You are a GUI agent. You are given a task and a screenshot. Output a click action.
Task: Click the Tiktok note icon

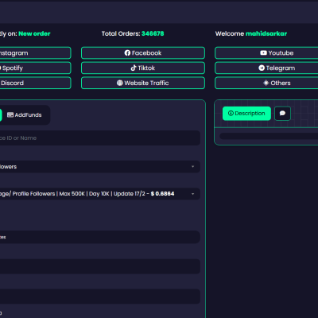click(x=134, y=68)
